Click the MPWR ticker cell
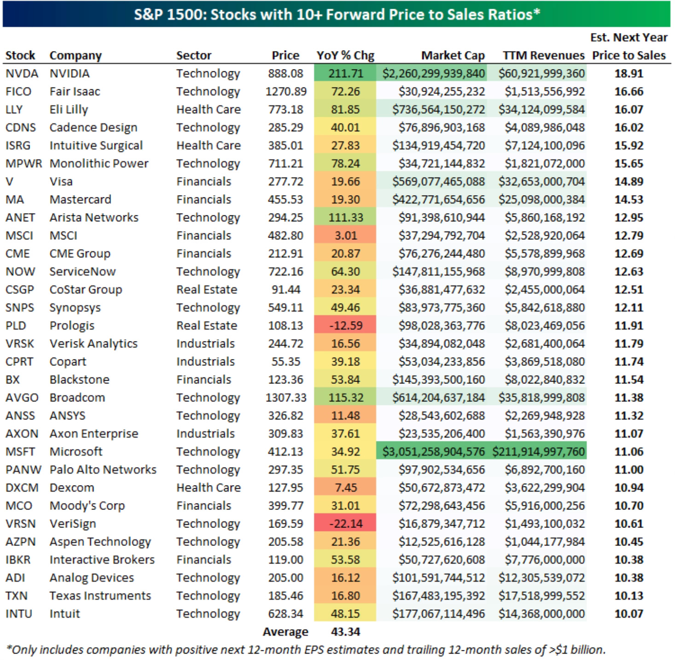The height and width of the screenshot is (660, 675). (23, 163)
